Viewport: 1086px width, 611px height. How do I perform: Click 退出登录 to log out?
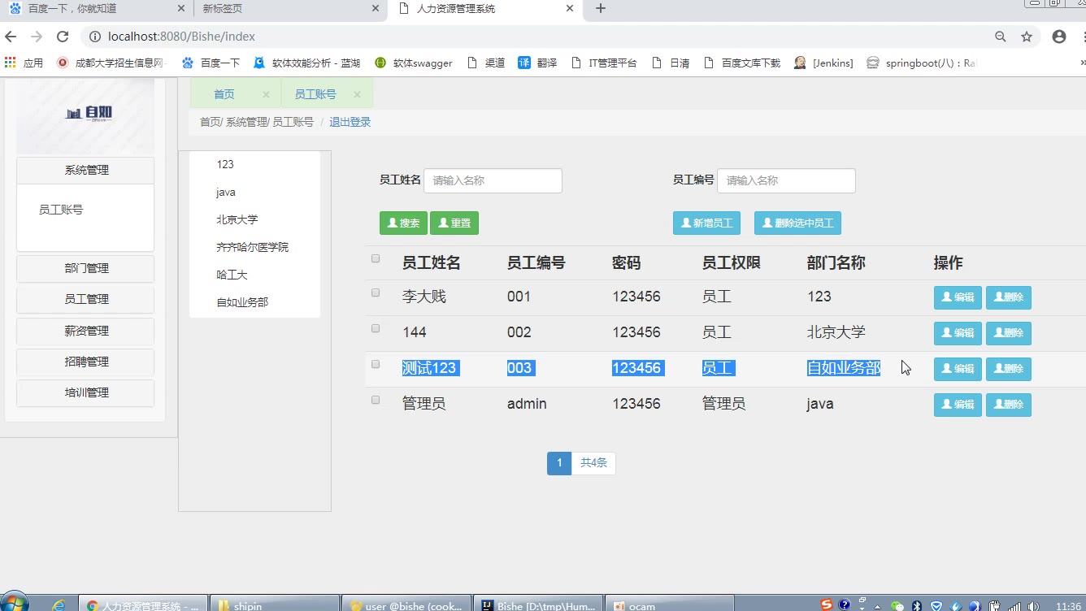tap(350, 122)
